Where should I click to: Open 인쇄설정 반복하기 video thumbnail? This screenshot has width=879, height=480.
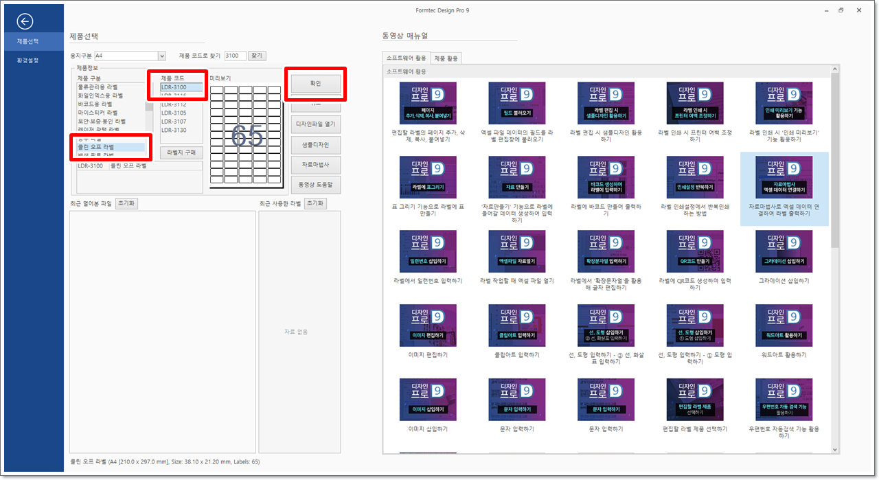(695, 177)
